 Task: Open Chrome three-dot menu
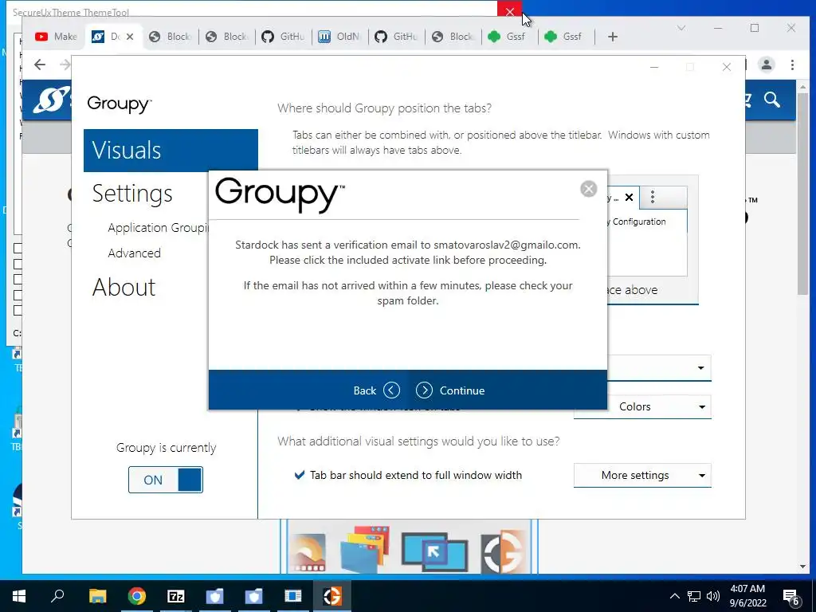coord(792,65)
